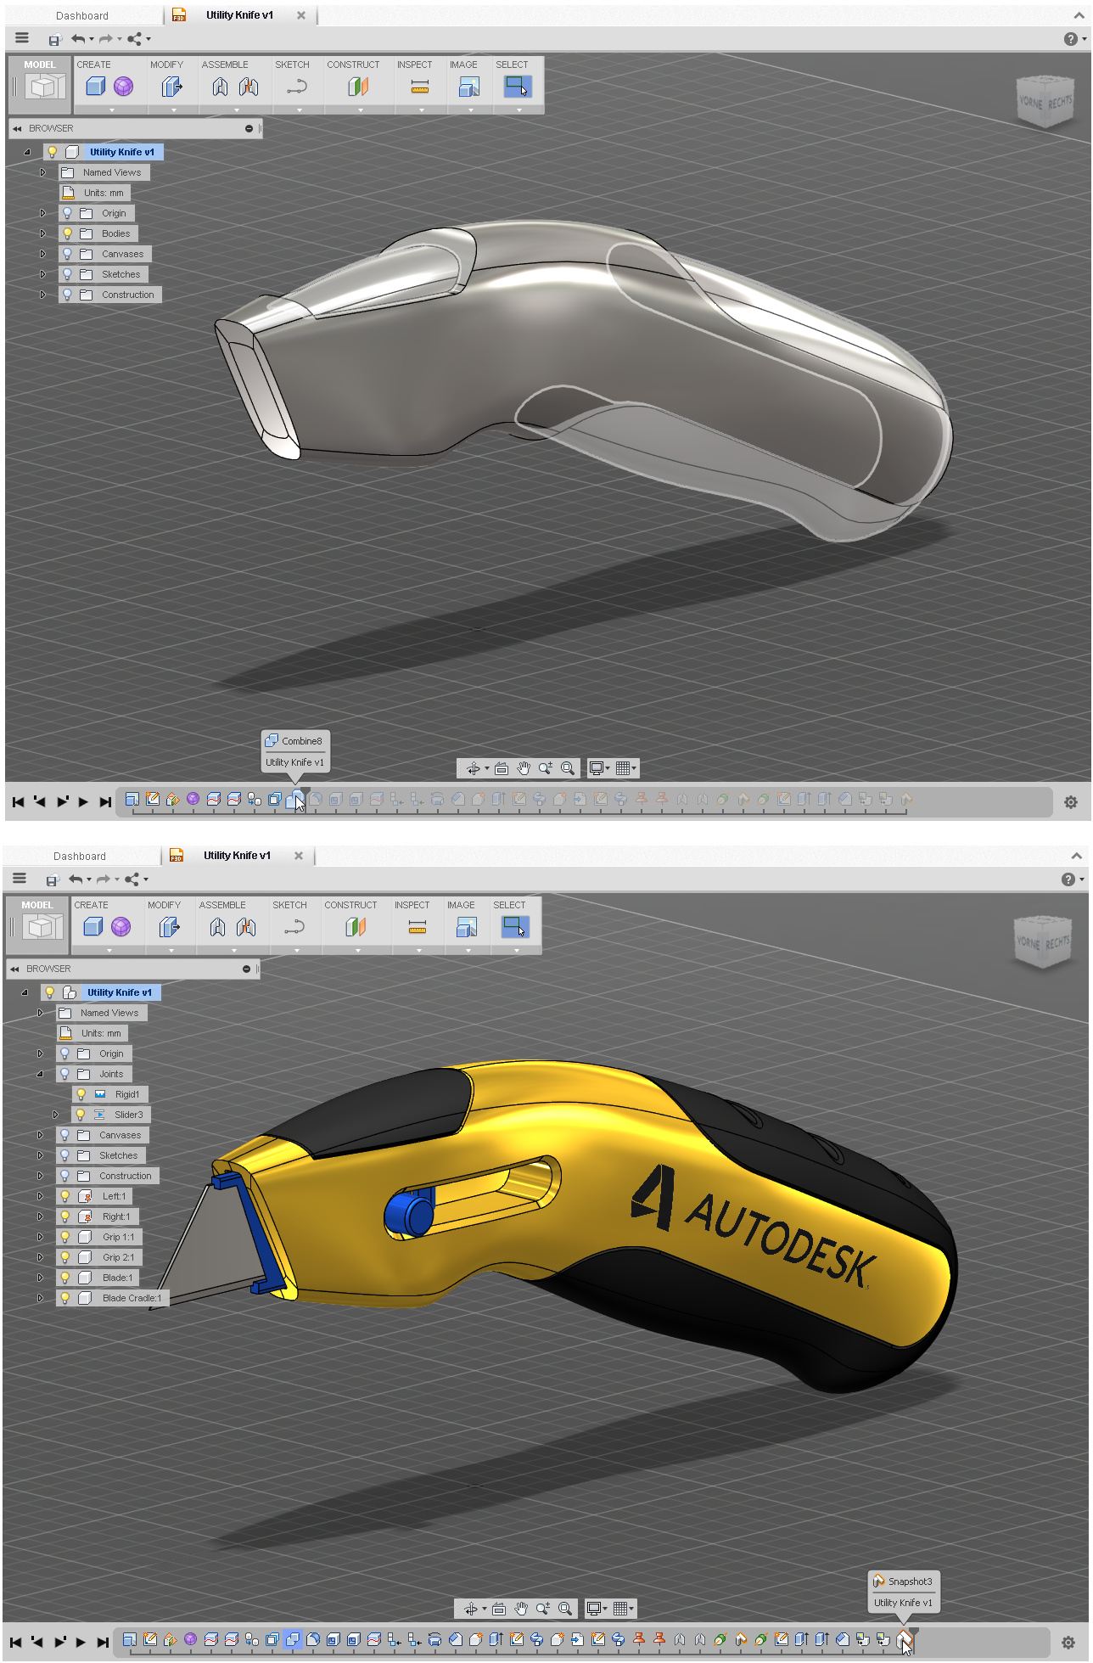The height and width of the screenshot is (1663, 1093).
Task: Click the Orbit icon in gray knife window
Action: click(x=474, y=768)
